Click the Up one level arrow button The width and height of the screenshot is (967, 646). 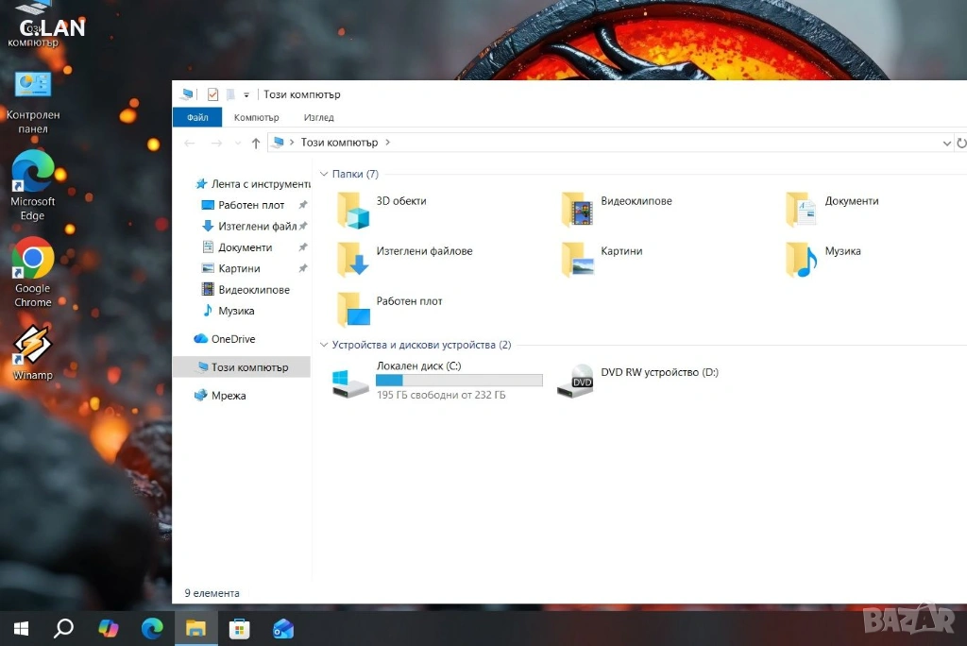[256, 144]
